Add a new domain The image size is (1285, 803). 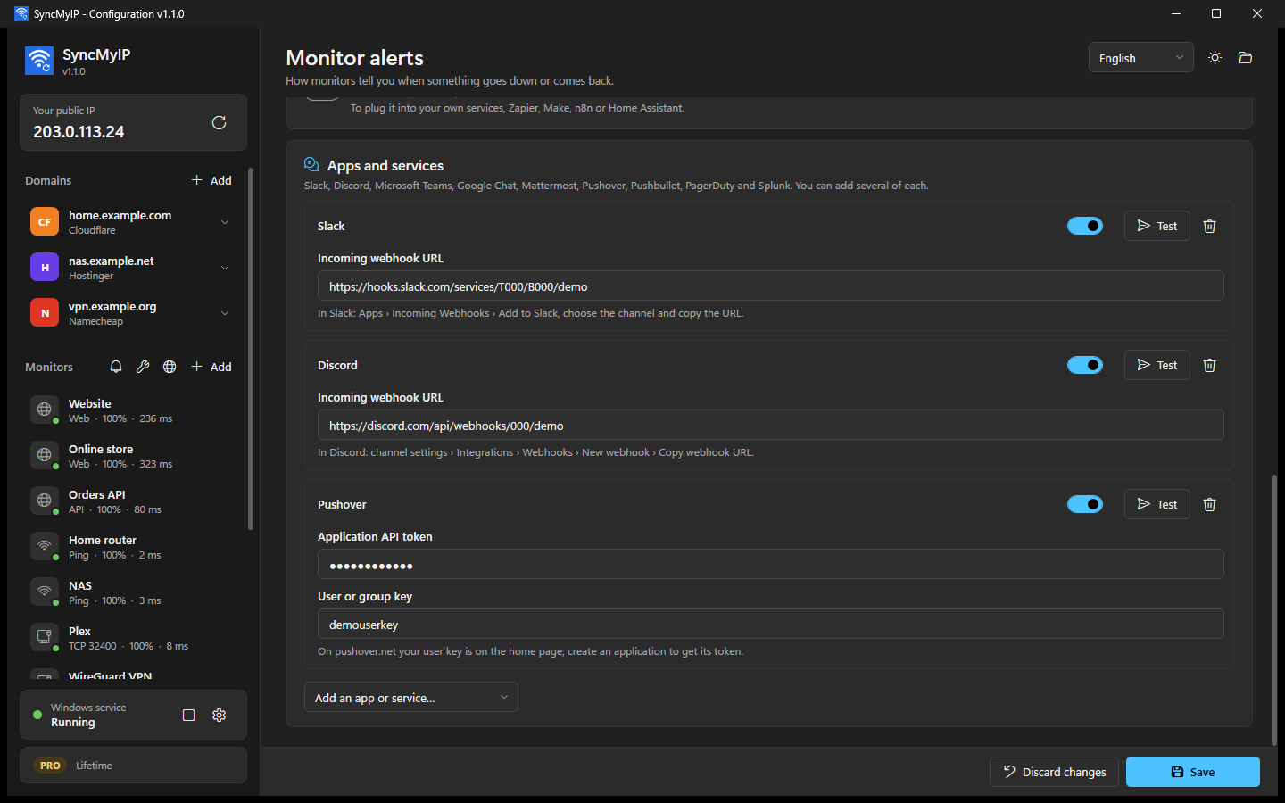[211, 180]
